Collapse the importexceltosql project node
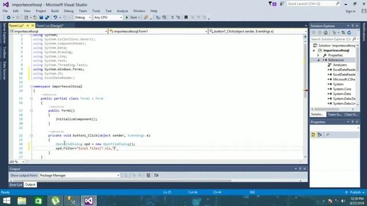The width and height of the screenshot is (367, 206). (x=314, y=50)
